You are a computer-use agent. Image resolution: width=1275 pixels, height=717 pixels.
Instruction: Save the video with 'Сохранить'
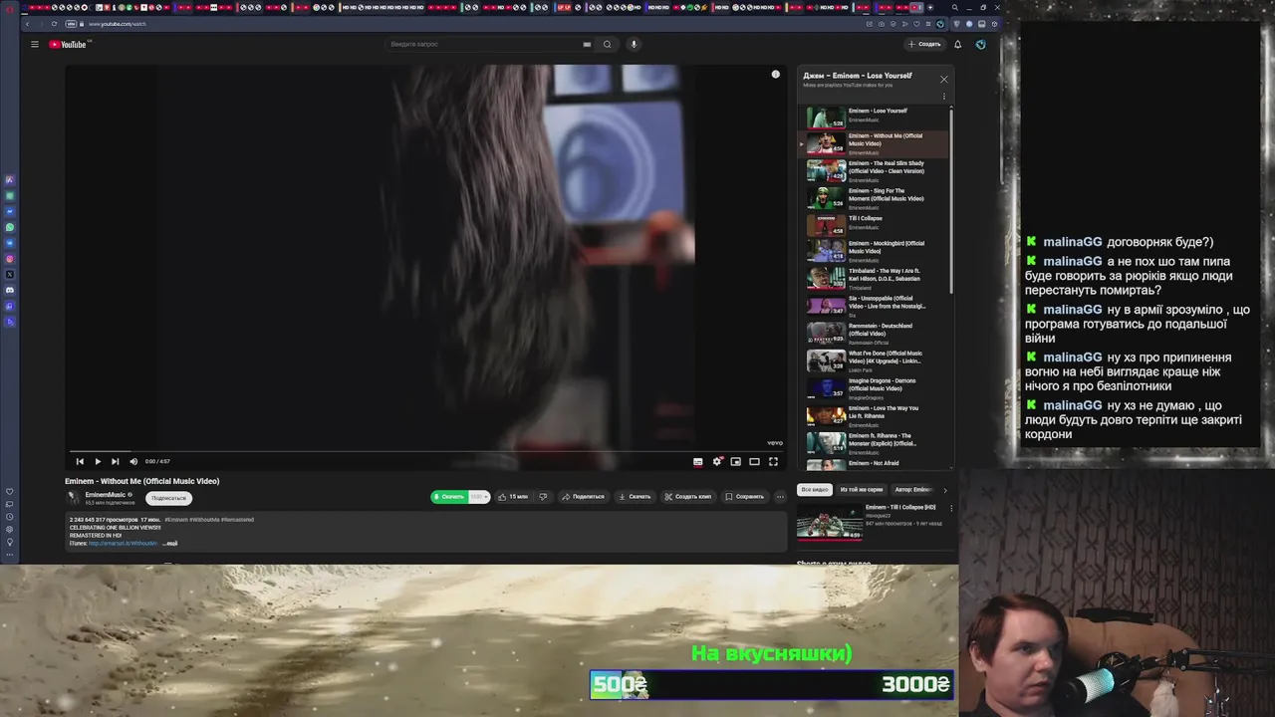745,497
